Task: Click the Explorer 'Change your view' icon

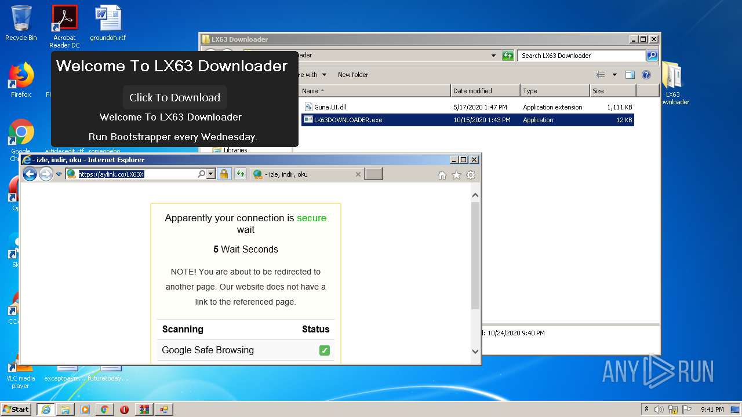Action: [601, 75]
